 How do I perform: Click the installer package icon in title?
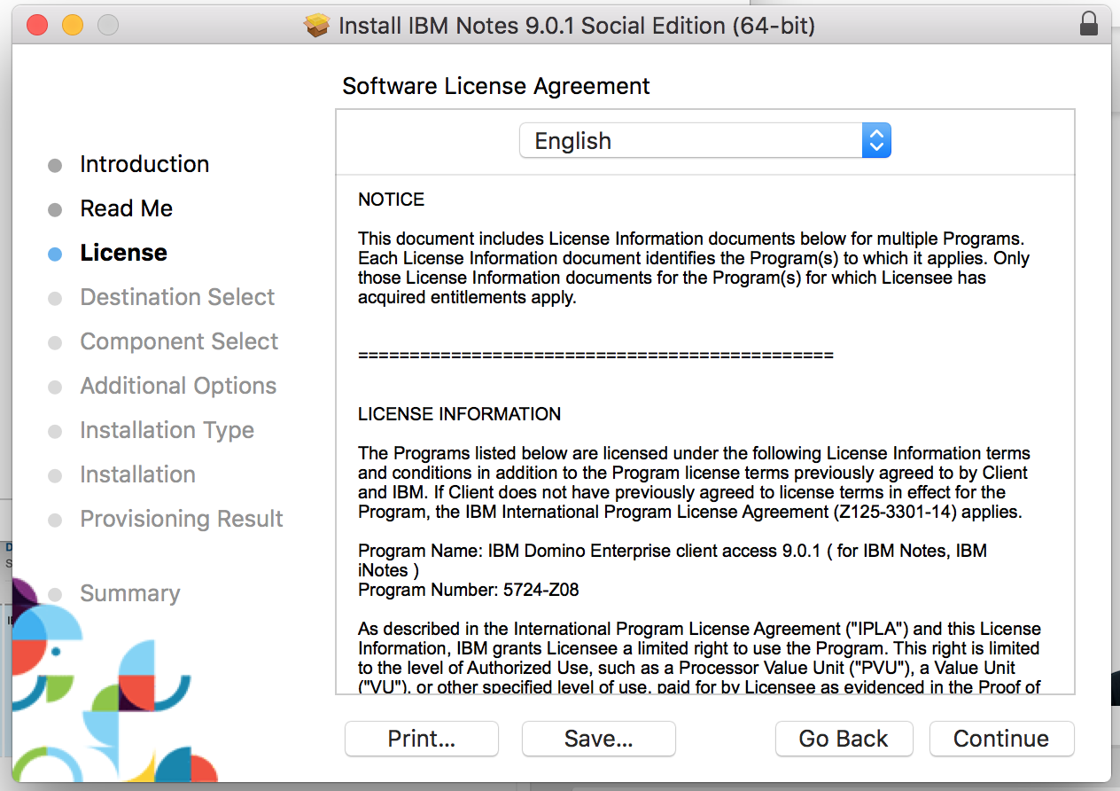tap(316, 25)
